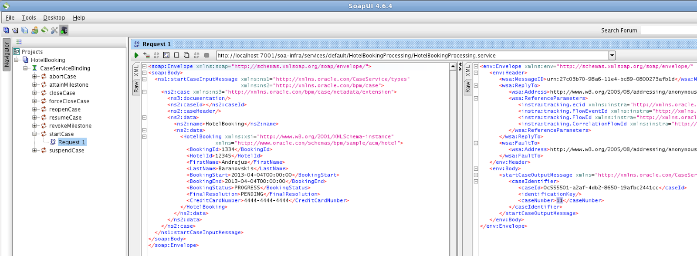Image resolution: width=697 pixels, height=256 pixels.
Task: Click the clone request overlapping squares icon
Action: point(186,55)
